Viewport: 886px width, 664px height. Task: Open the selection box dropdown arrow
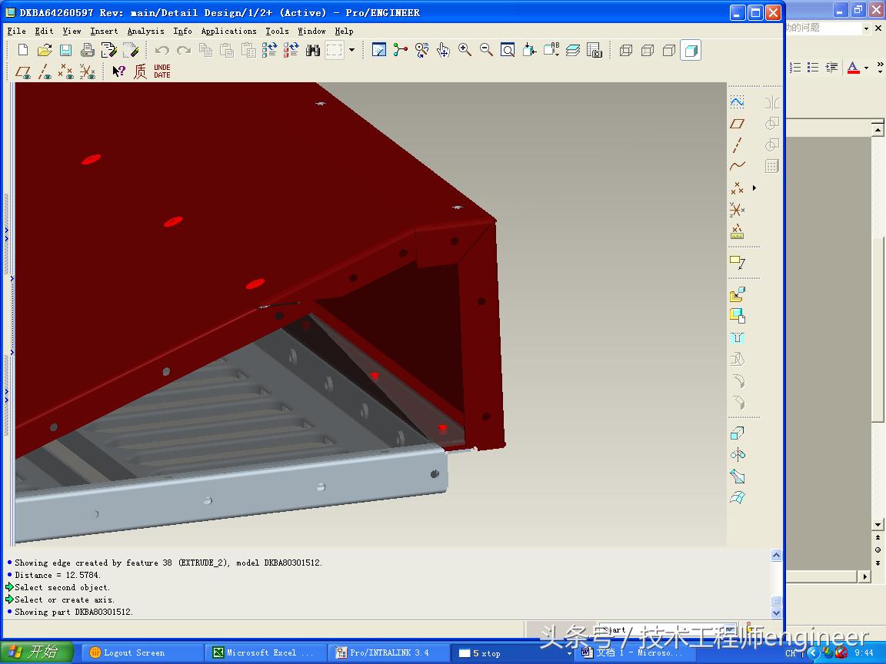[351, 50]
